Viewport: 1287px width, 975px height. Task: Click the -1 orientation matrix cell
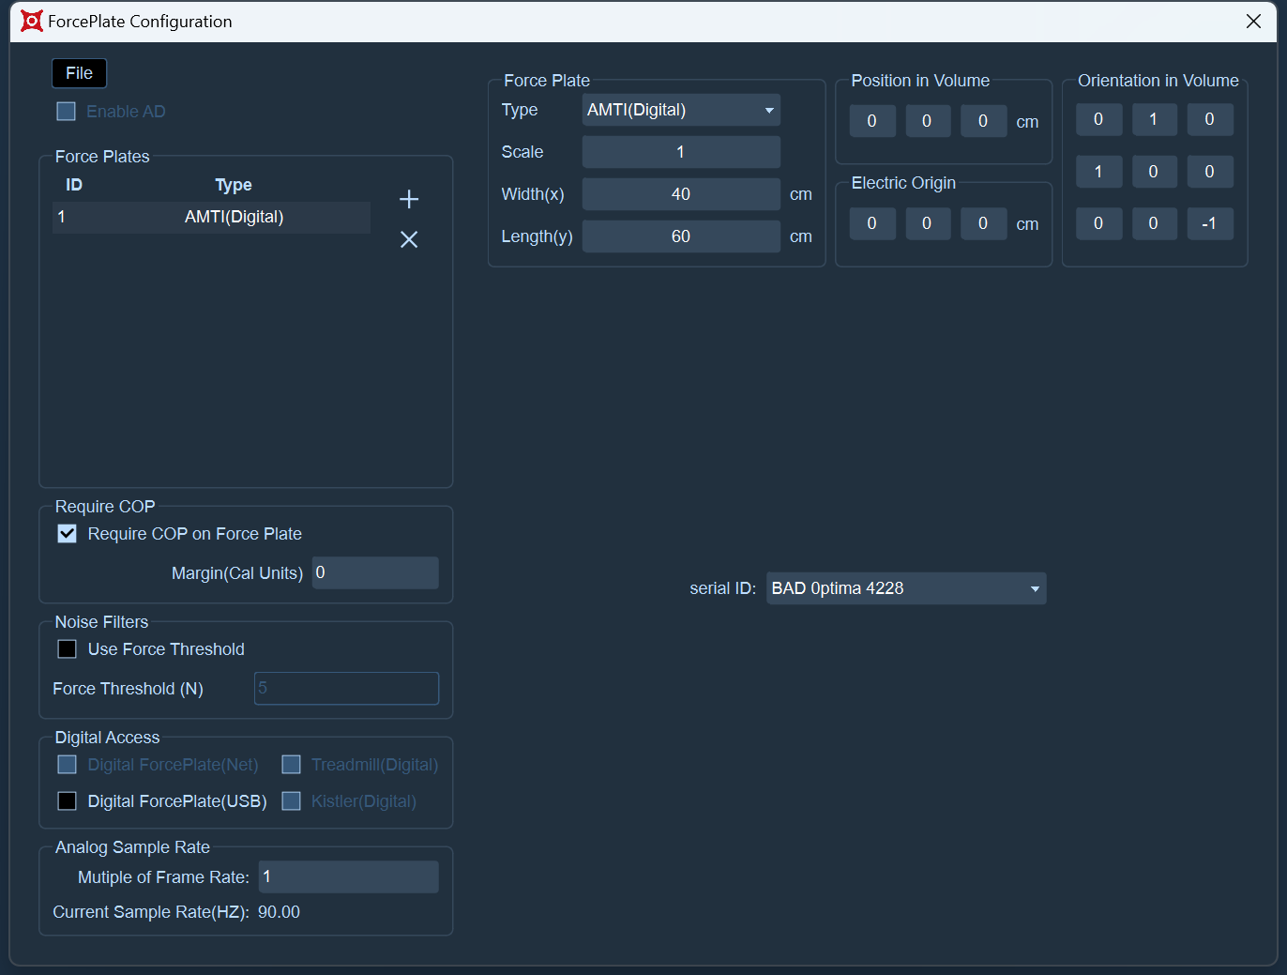point(1209,223)
